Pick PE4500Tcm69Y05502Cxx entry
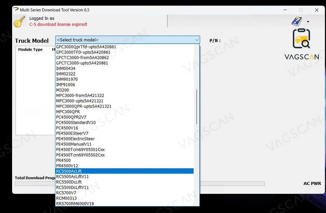This screenshot has height=213, width=326. pyautogui.click(x=125, y=155)
